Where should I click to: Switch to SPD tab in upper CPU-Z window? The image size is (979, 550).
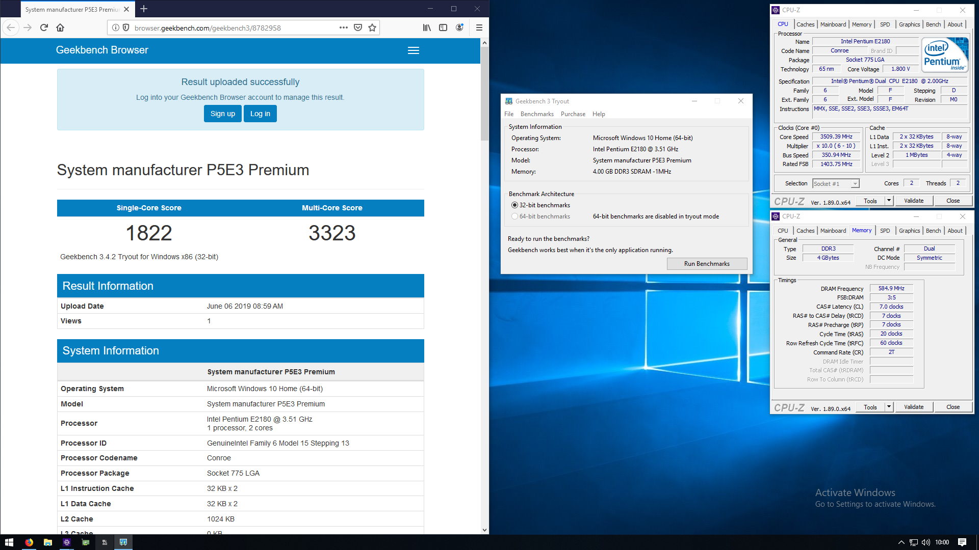pos(885,24)
